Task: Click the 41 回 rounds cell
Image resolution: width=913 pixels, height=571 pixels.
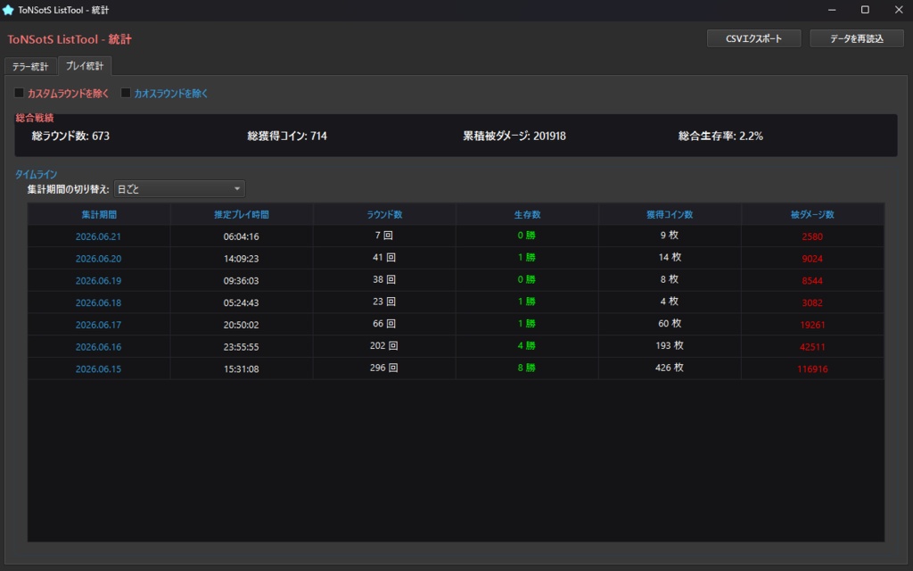Action: pos(384,258)
